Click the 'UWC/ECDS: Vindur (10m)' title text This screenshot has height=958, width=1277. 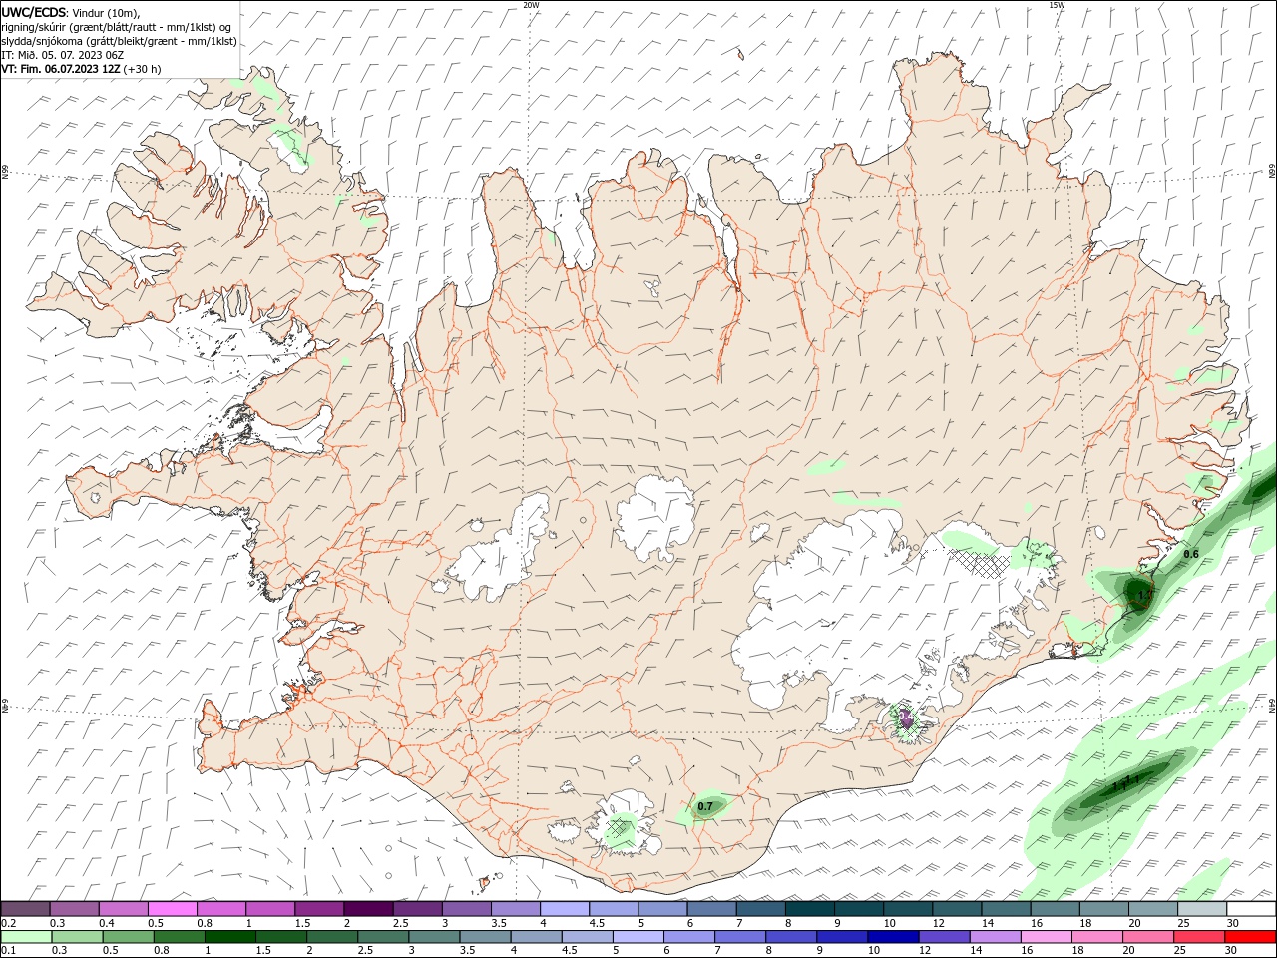(x=71, y=12)
